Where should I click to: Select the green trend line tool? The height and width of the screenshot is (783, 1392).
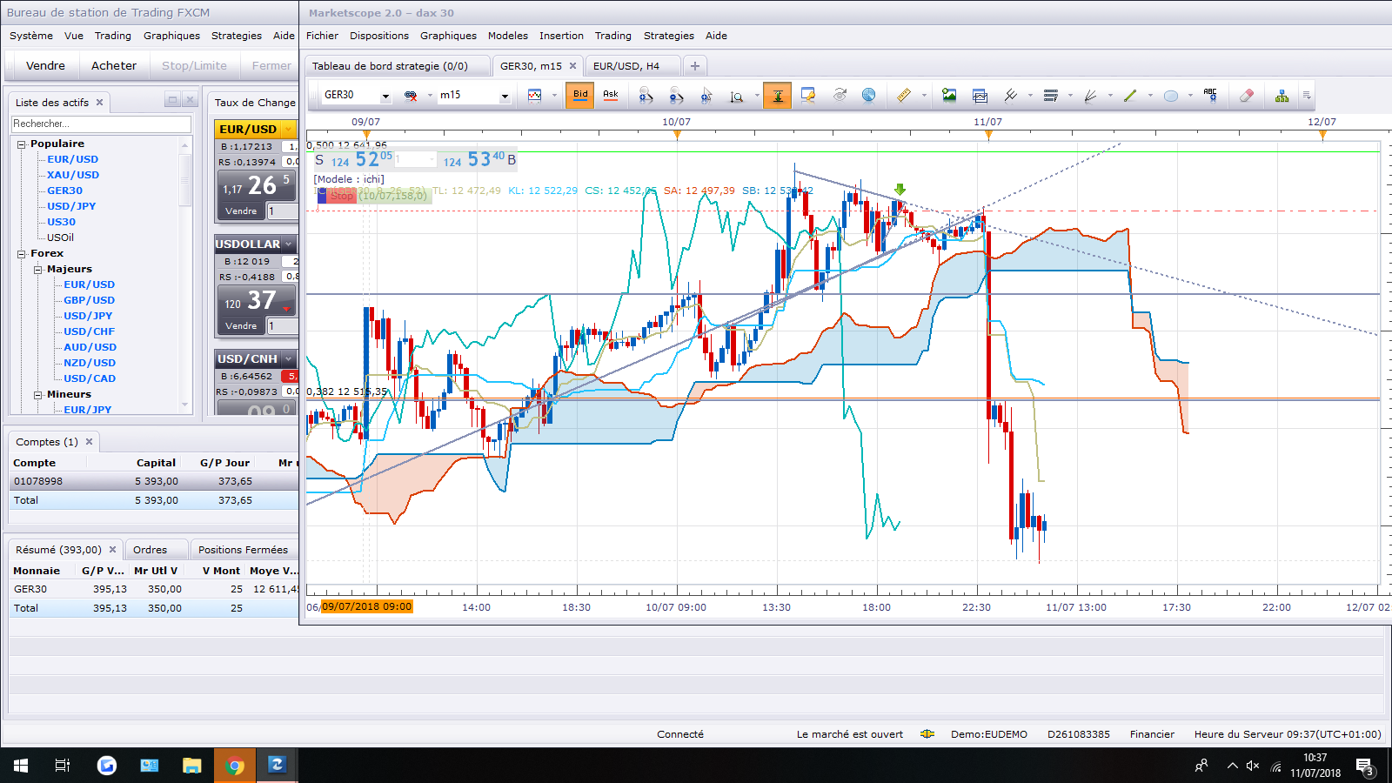click(1131, 96)
